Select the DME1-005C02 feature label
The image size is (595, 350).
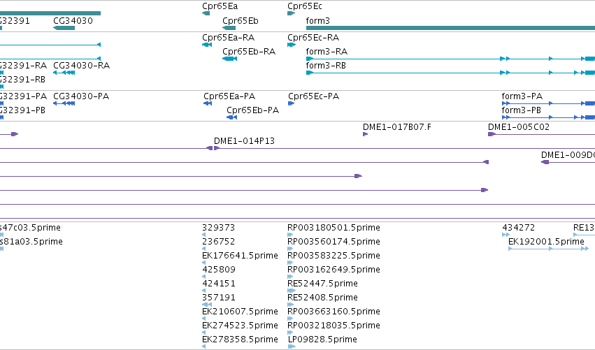point(519,127)
